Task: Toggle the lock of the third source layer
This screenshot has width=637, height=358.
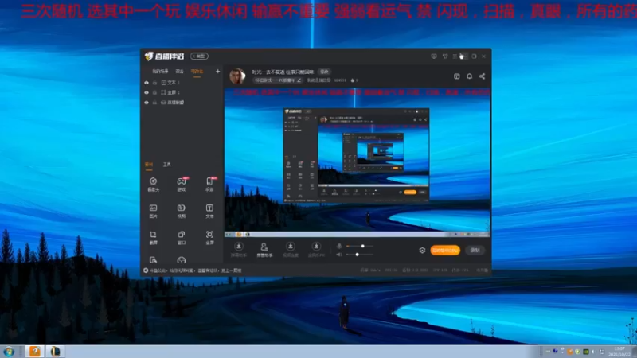Action: tap(154, 103)
